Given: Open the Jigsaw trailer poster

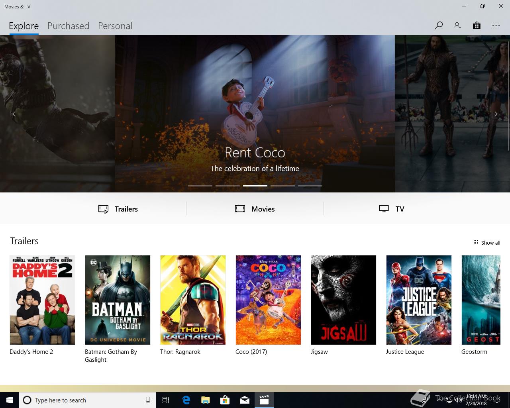Looking at the screenshot, I should tap(343, 300).
